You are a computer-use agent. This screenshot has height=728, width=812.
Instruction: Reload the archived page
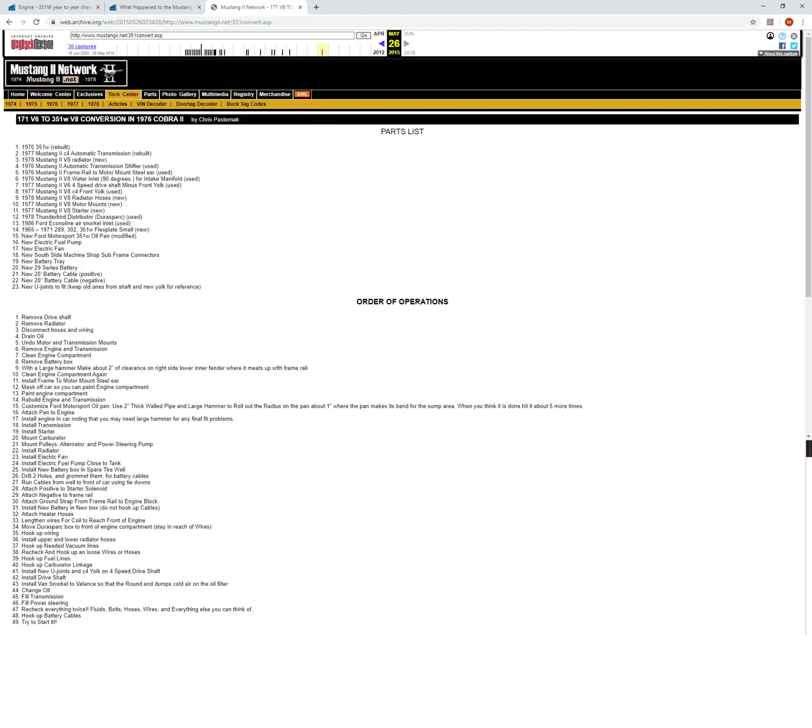(37, 22)
